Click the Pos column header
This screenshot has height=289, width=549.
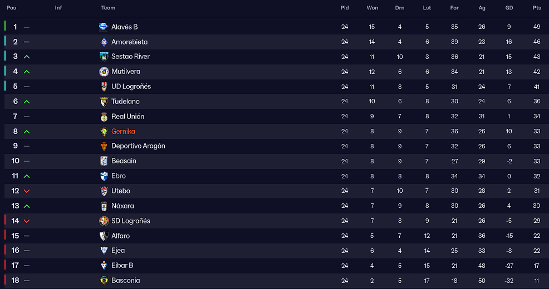11,8
